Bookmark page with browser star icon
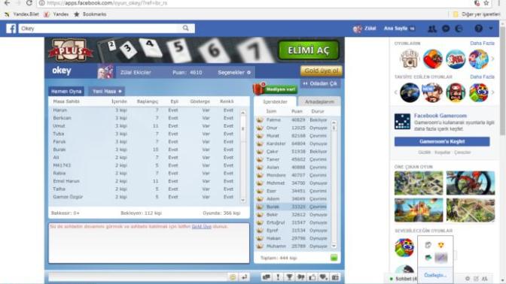The height and width of the screenshot is (284, 506). click(x=486, y=3)
